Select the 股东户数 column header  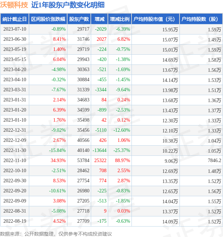[x=79, y=19]
